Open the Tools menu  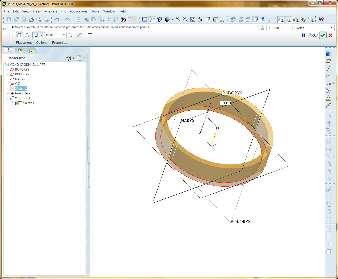click(x=95, y=11)
